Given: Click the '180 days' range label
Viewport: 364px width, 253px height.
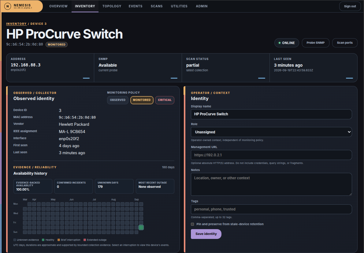Looking at the screenshot, I should (168, 167).
